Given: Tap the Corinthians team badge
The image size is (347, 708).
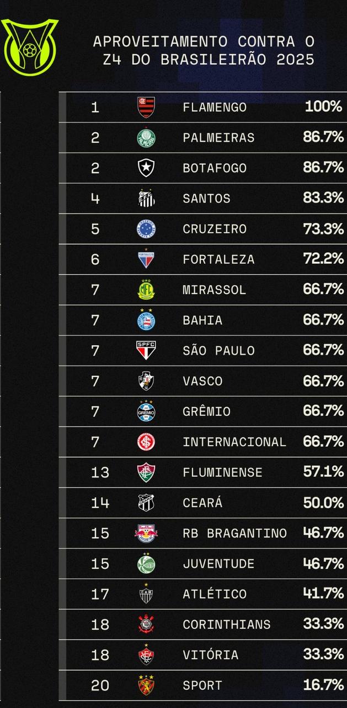Looking at the screenshot, I should click(x=146, y=624).
